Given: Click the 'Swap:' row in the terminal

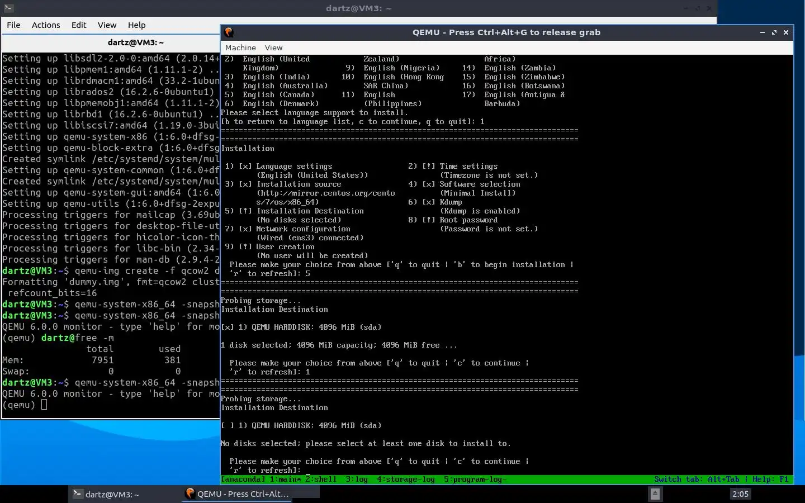Looking at the screenshot, I should point(92,371).
